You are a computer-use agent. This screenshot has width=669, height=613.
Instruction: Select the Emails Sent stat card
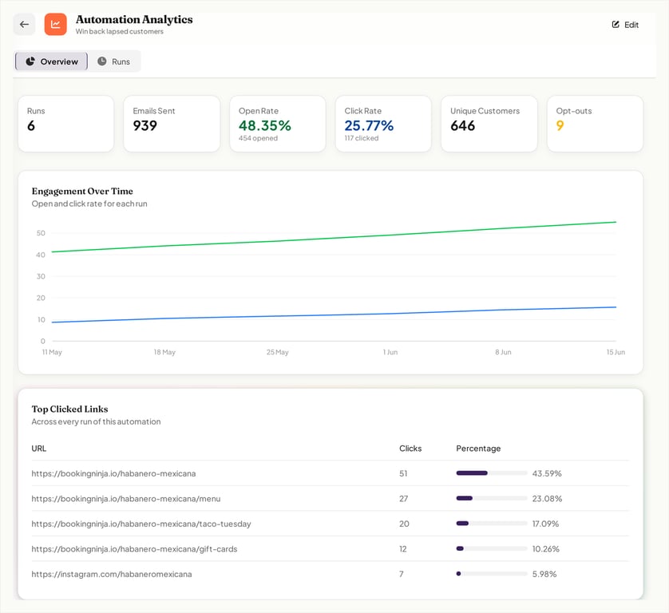click(x=172, y=124)
